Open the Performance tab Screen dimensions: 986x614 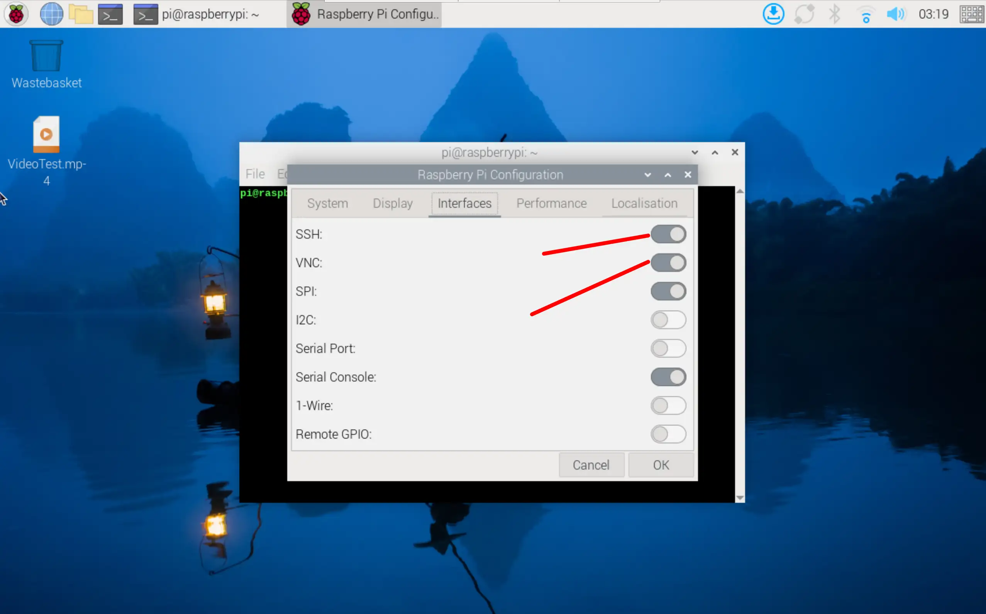(551, 203)
